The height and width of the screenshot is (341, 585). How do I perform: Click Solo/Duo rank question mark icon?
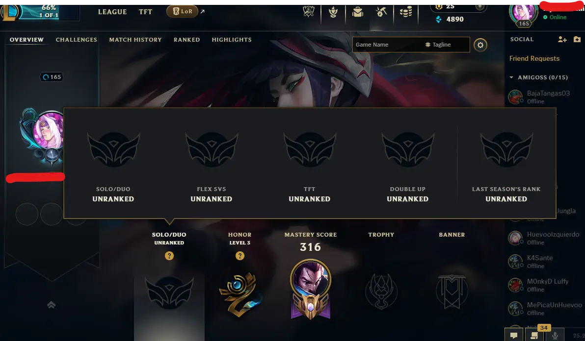click(169, 256)
